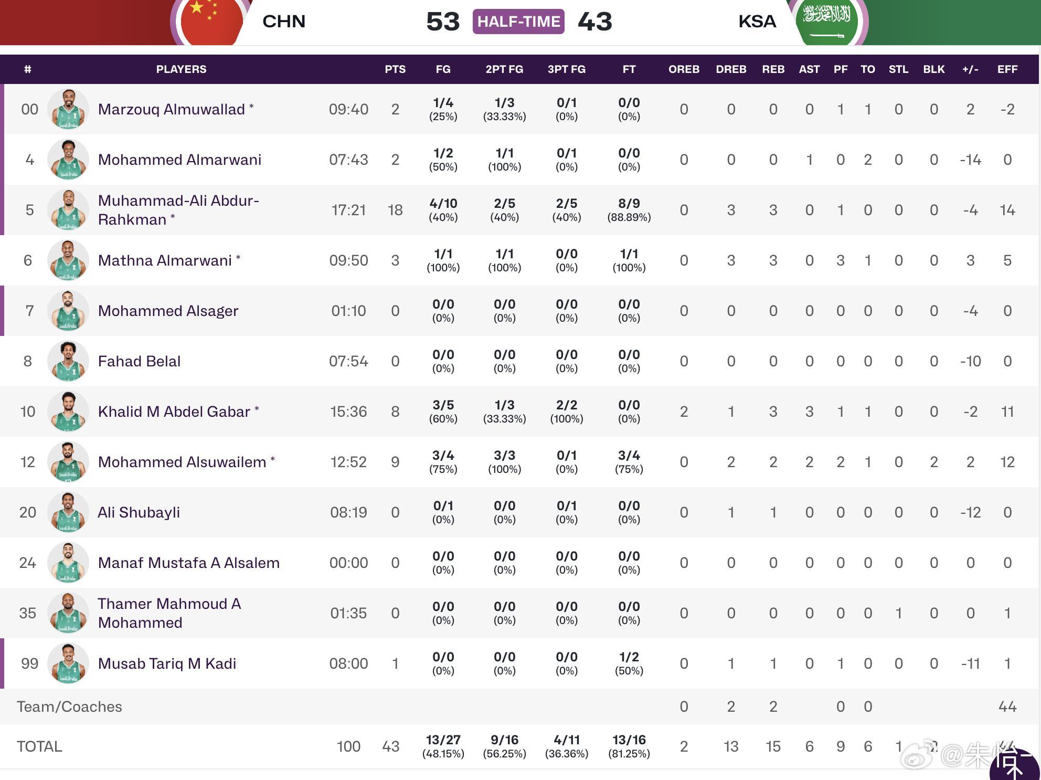Open Musab Tariq M Kadi profile link

pyautogui.click(x=167, y=663)
